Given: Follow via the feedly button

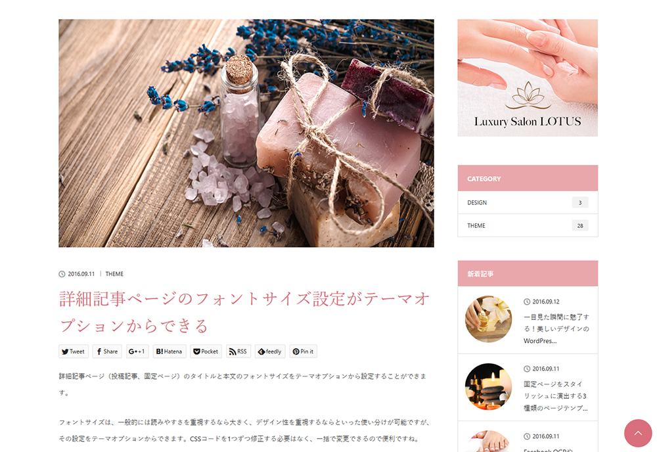Looking at the screenshot, I should click(x=270, y=351).
